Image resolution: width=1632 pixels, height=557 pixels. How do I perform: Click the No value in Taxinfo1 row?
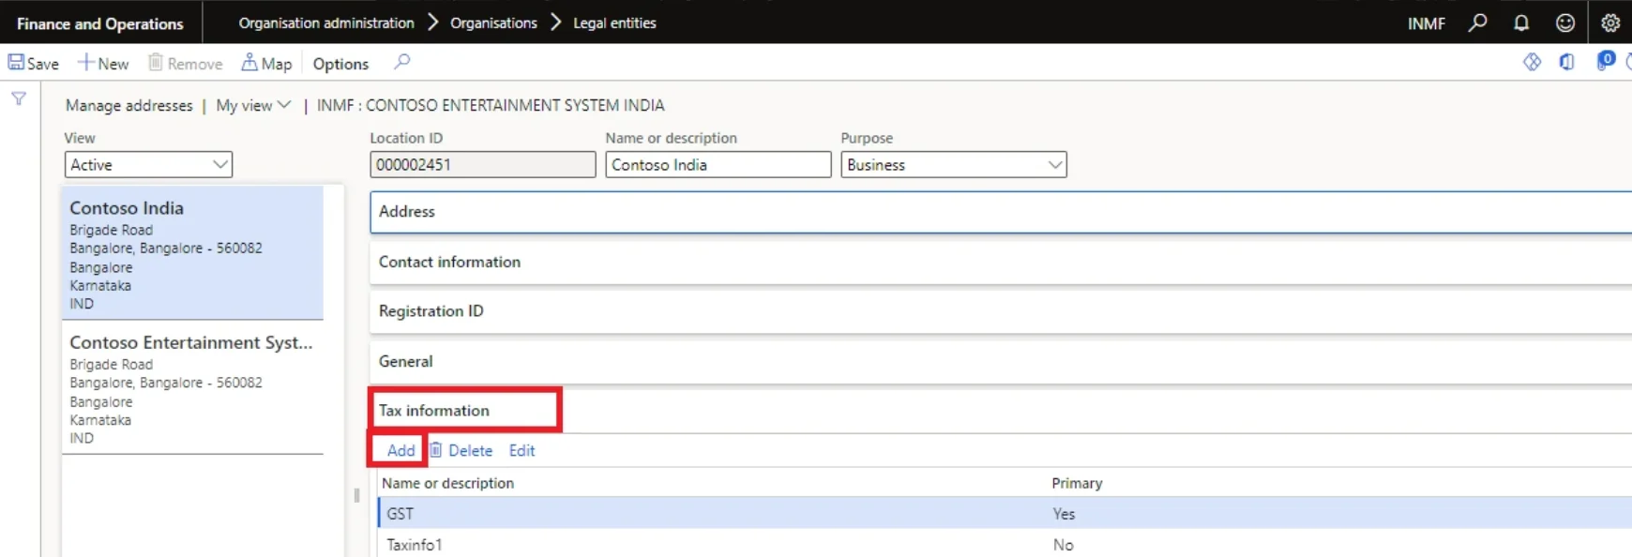coord(1063,545)
